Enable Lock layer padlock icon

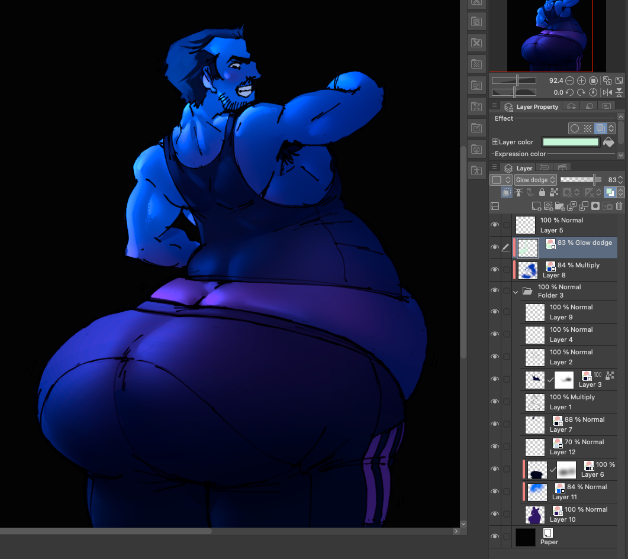[542, 192]
